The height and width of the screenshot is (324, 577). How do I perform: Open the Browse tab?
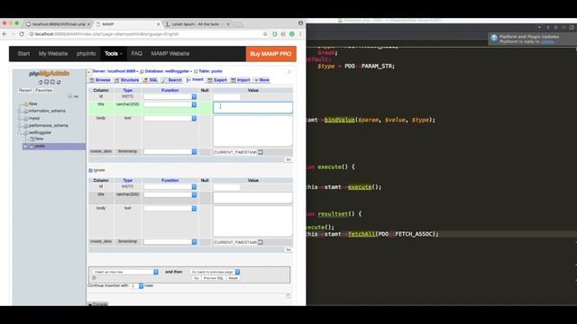coord(100,80)
